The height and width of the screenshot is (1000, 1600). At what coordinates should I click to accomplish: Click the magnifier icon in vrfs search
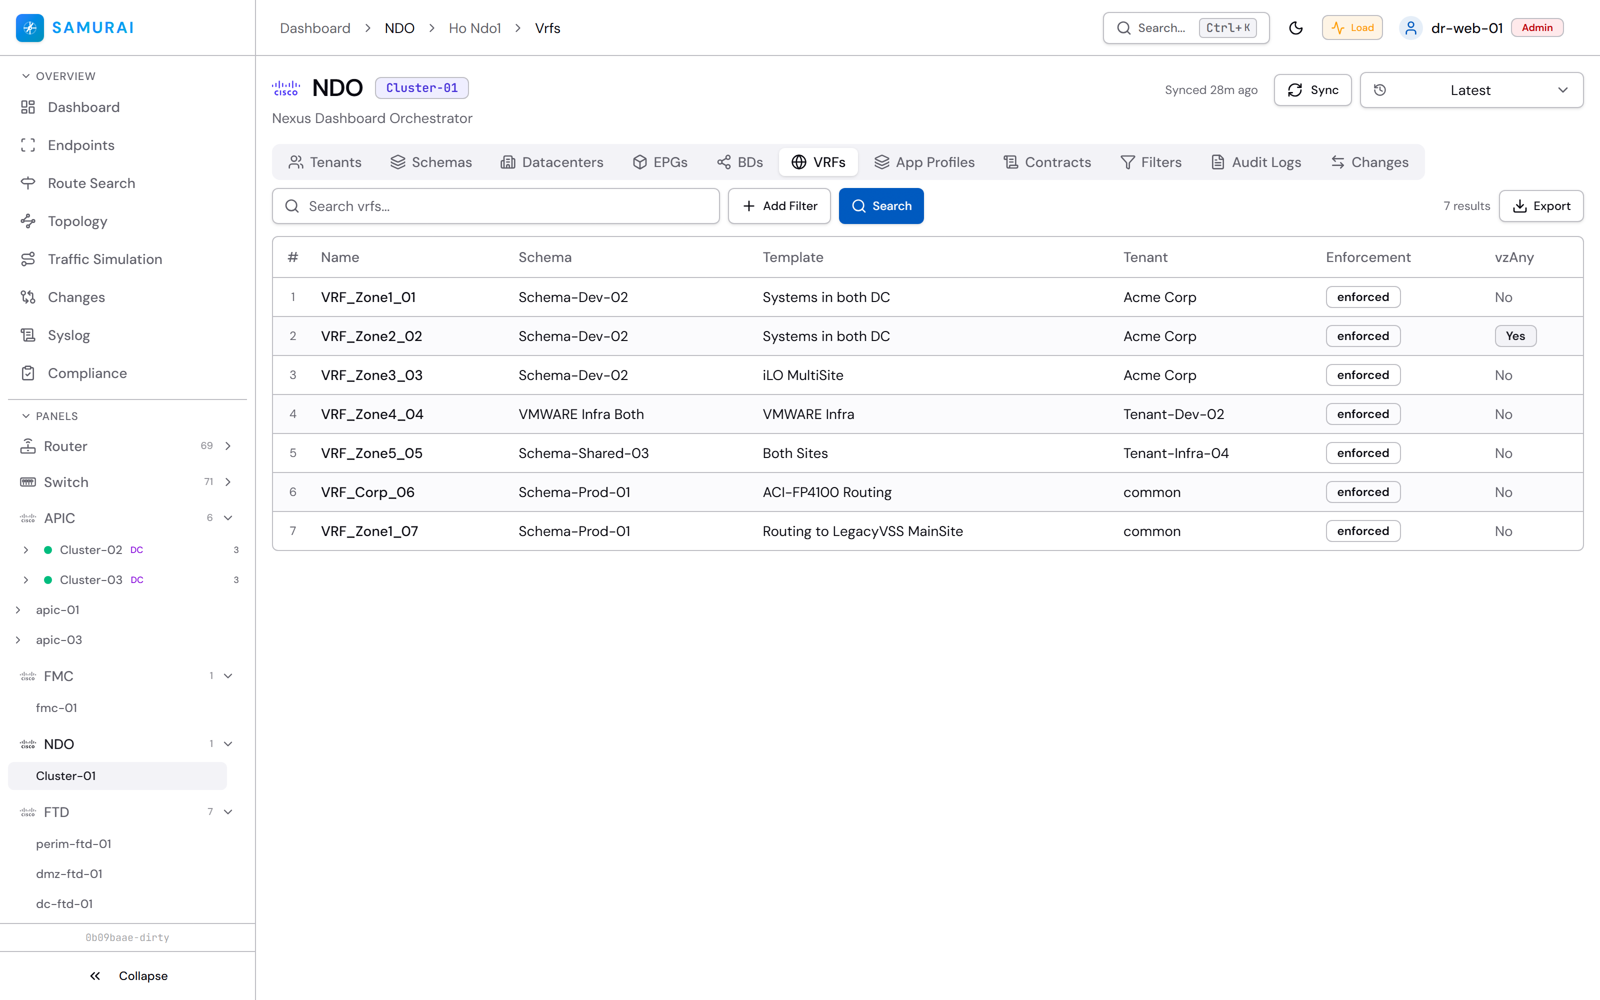[x=291, y=206]
